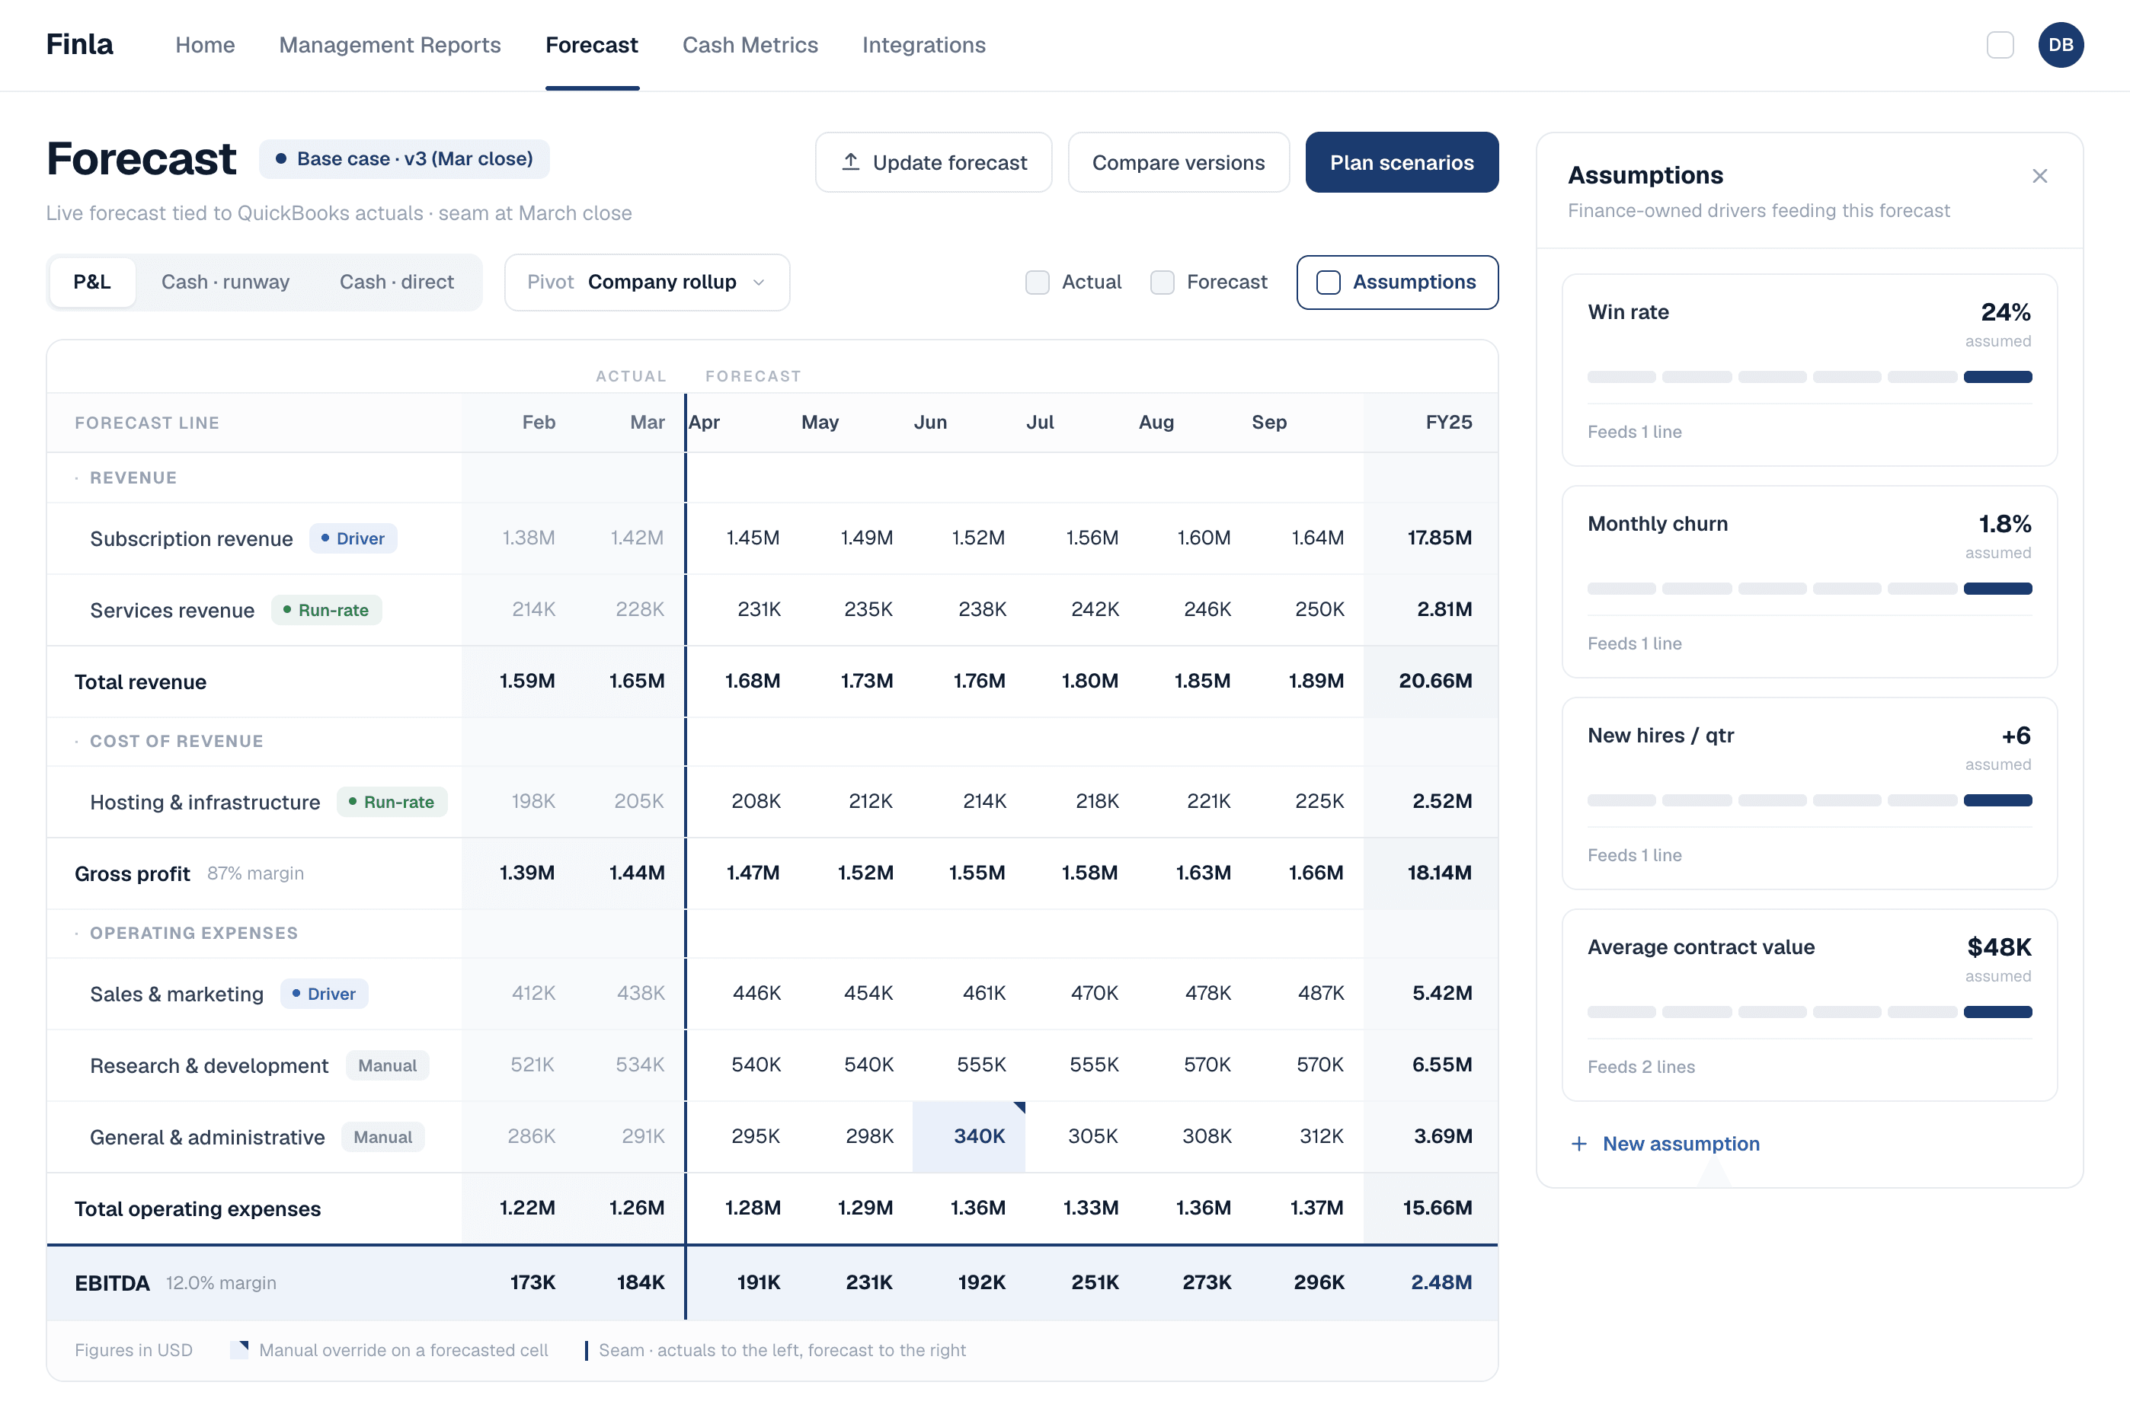Adjust the New hires / qtr slider
The height and width of the screenshot is (1427, 2130).
pos(1809,801)
